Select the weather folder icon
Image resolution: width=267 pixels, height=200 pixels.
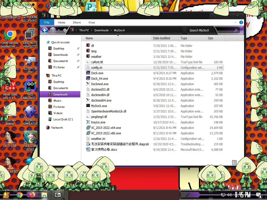tap(88, 56)
